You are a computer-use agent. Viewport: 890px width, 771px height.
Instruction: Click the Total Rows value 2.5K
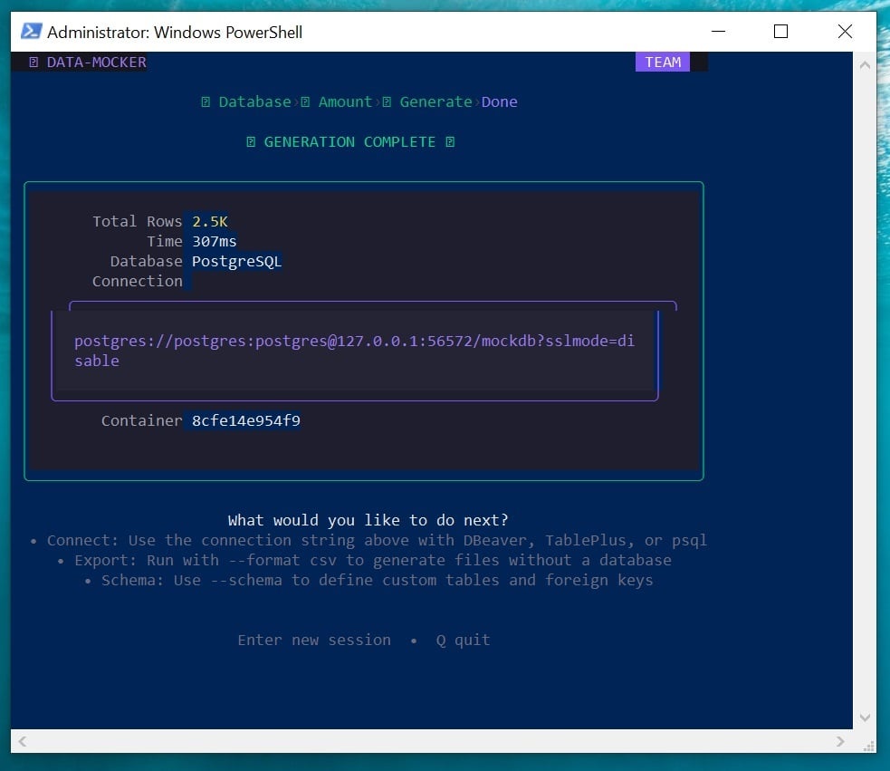[x=209, y=222]
